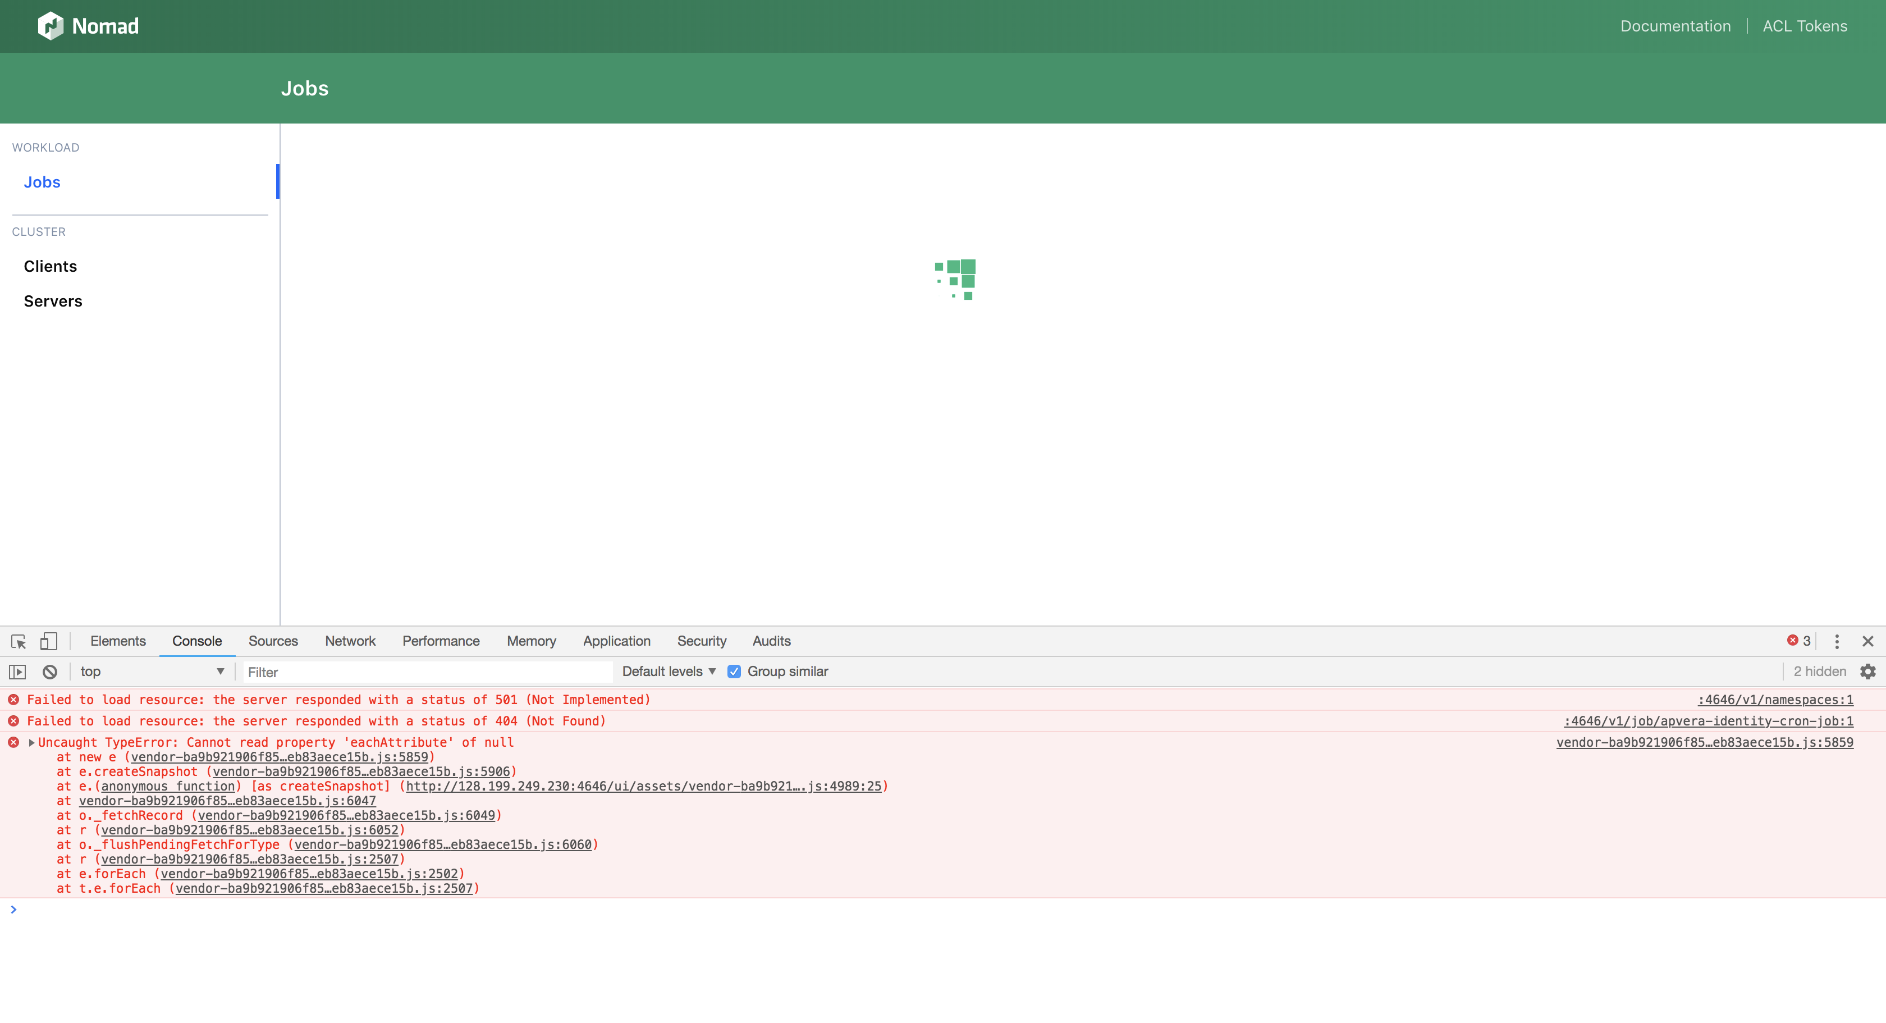Show the console sidebar panel icon
This screenshot has height=1023, width=1886.
(17, 672)
